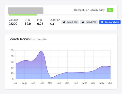The height and width of the screenshot is (94, 122).
Task: Click the Volume value 22200
Action: (13, 24)
